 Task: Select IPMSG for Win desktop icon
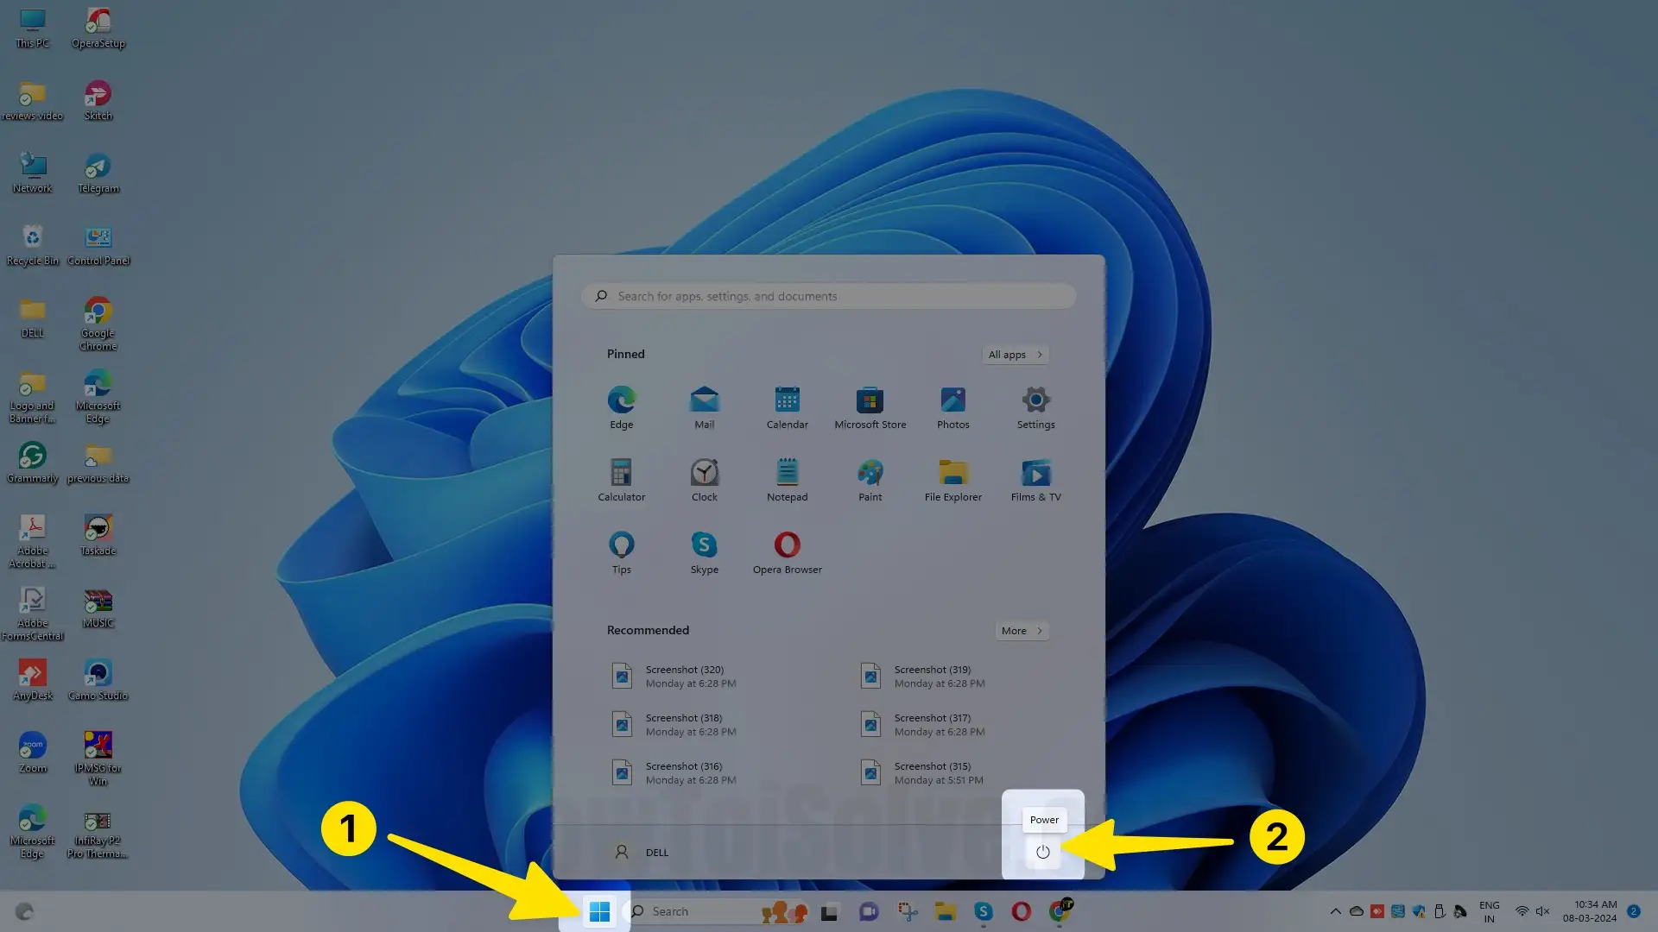pos(98,759)
